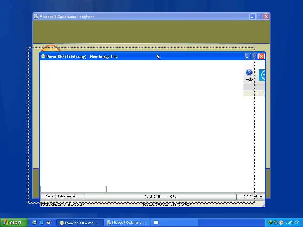Switch to PowerISO via its taskbar button
Viewport: 303px width, 227px height.
[x=80, y=223]
